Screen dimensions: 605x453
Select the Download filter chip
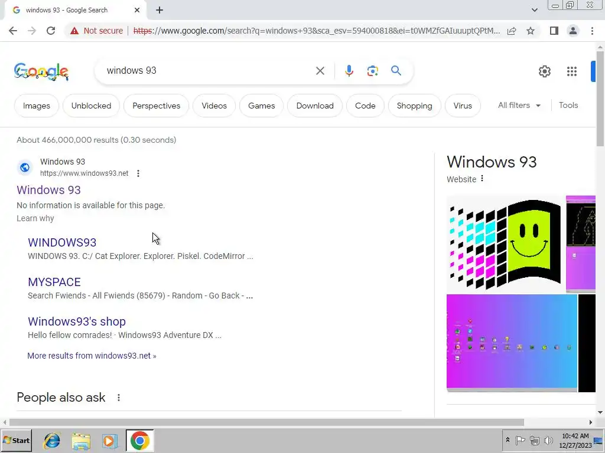315,106
